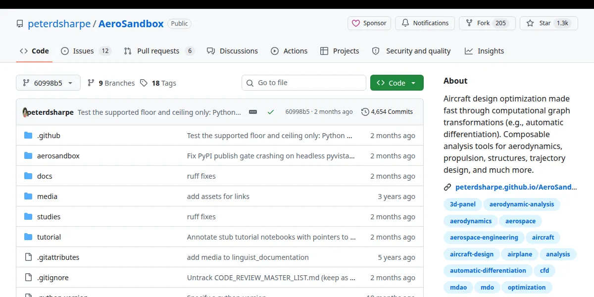Open the AeroSandbox repository link
This screenshot has width=594, height=297.
tap(131, 23)
